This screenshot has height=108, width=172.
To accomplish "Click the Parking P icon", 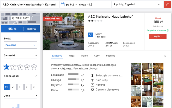I will coord(92,85).
